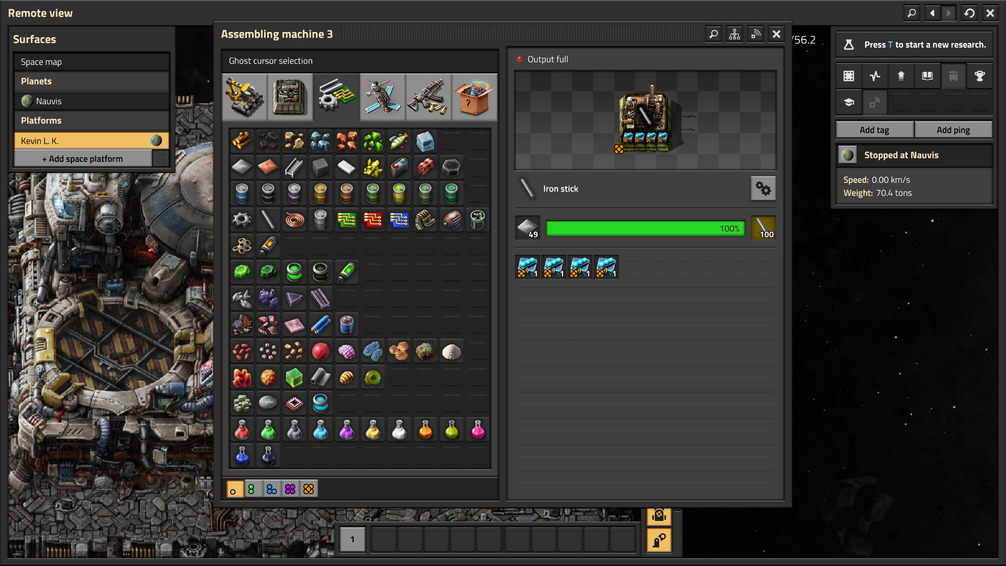Select the normal quality filter

point(235,489)
